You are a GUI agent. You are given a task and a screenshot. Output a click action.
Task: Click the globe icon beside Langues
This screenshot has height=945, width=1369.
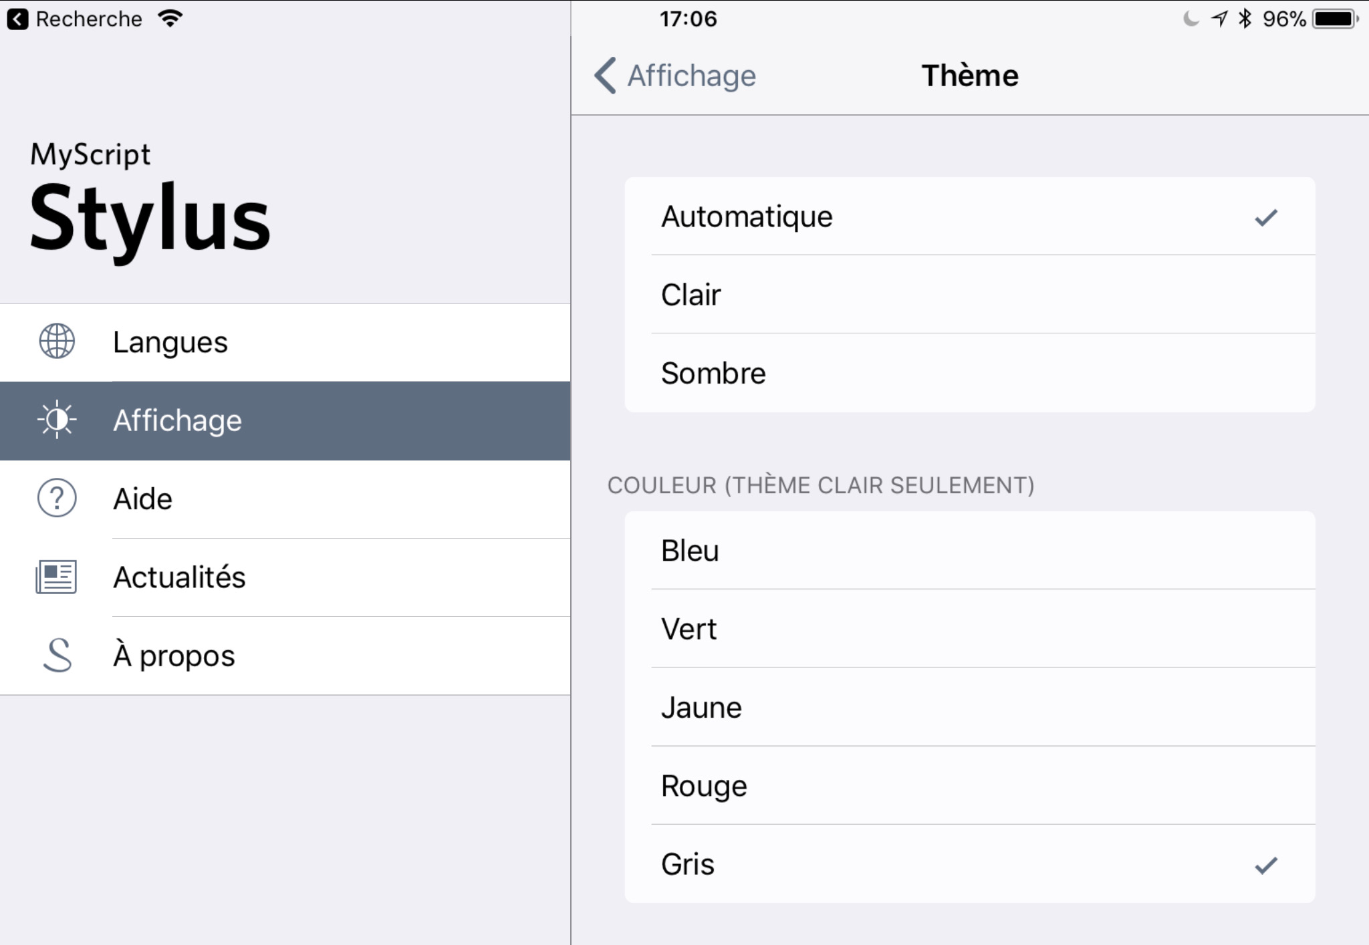57,342
